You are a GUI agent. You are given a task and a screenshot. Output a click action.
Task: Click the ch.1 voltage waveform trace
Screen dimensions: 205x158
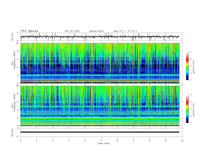(x=100, y=37)
